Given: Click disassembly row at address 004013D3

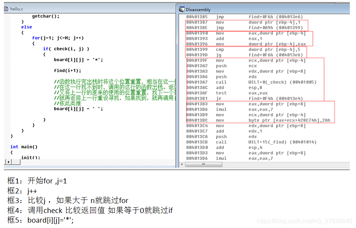Looking at the screenshot, I should pyautogui.click(x=246, y=153).
